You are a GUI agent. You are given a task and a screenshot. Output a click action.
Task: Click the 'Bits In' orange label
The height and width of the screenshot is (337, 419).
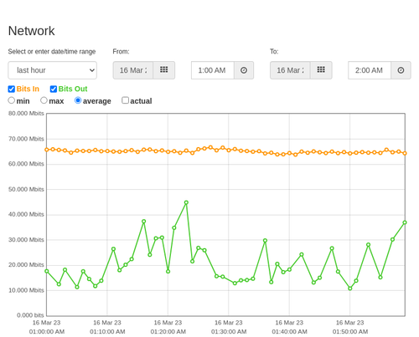pyautogui.click(x=28, y=89)
